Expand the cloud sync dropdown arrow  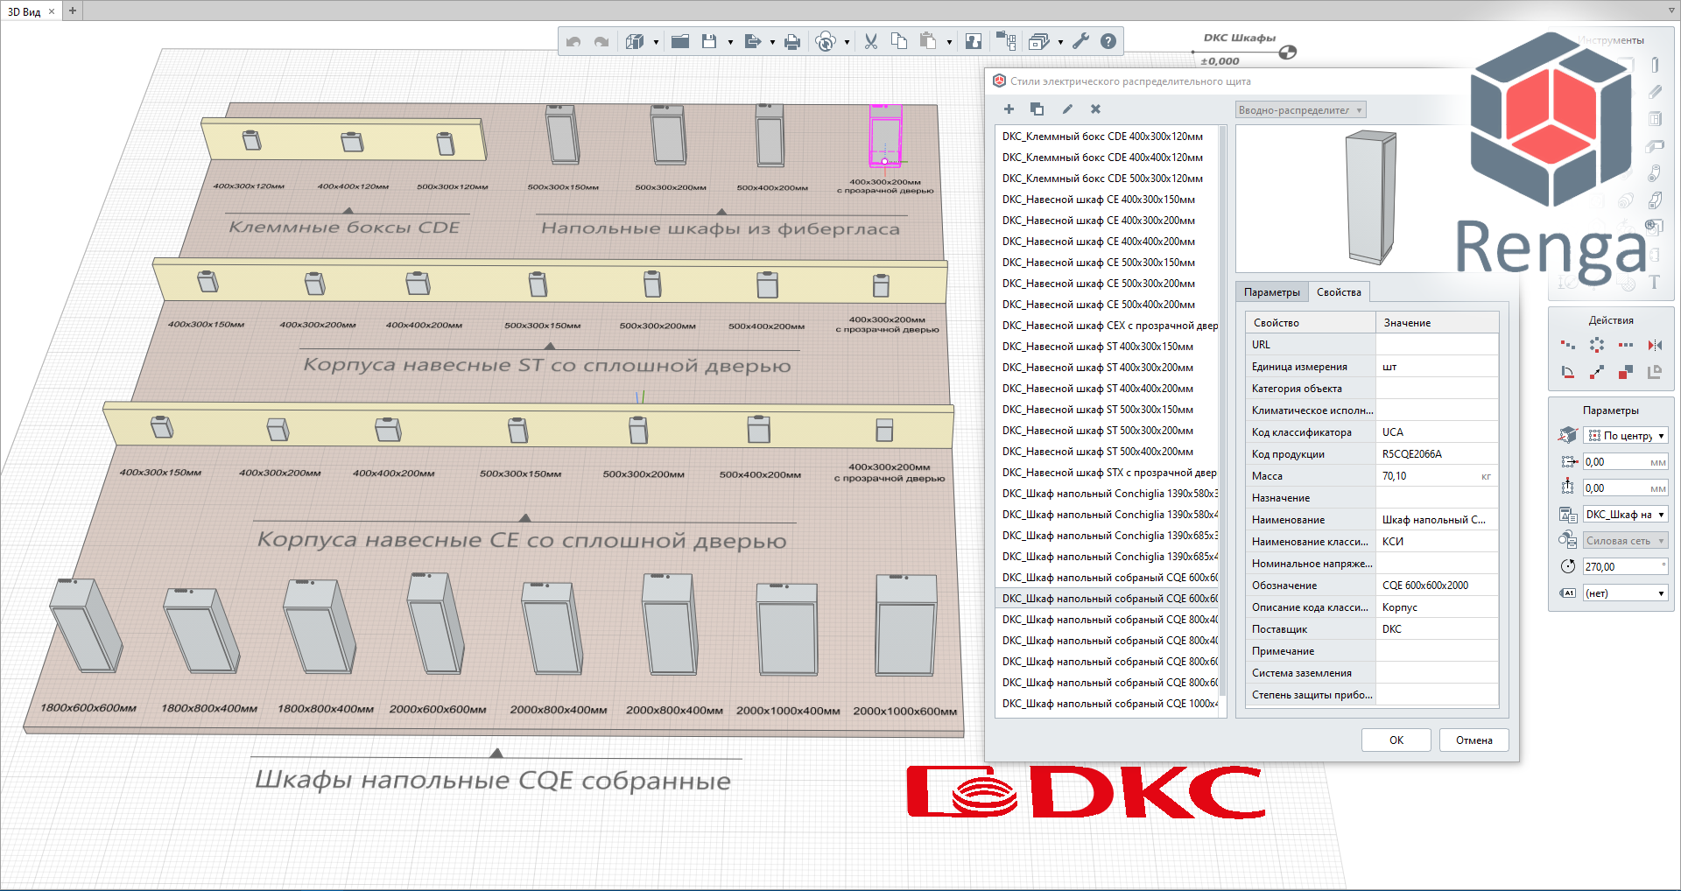[847, 42]
